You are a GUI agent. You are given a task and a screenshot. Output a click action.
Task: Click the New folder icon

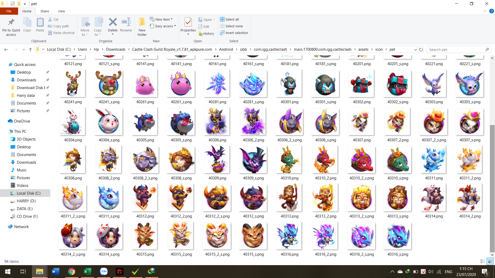coord(142,23)
